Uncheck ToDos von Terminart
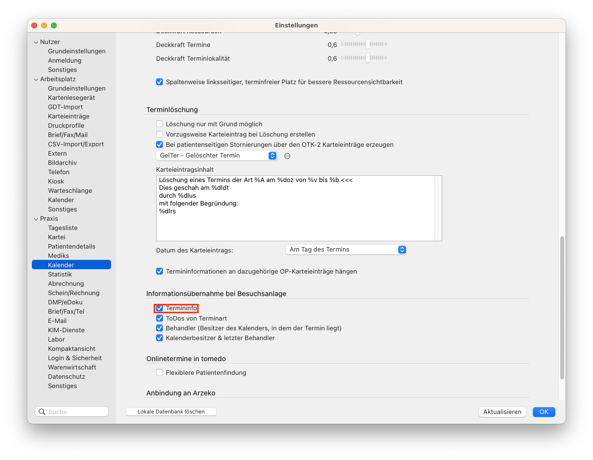The height and width of the screenshot is (460, 593). click(x=160, y=318)
